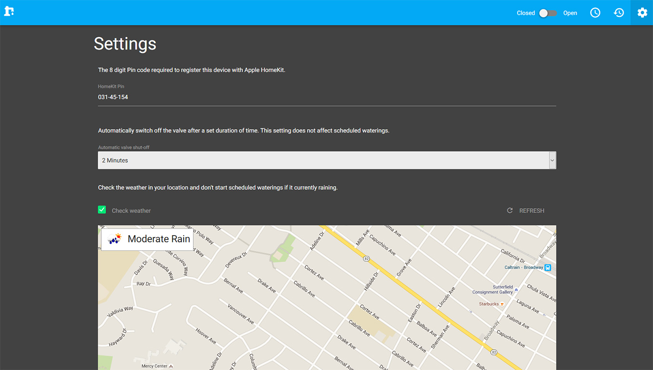This screenshot has height=370, width=653.
Task: Open the watering history icon
Action: point(619,13)
